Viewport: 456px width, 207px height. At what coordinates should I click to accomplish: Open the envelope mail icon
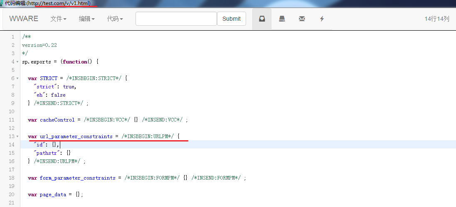point(302,19)
